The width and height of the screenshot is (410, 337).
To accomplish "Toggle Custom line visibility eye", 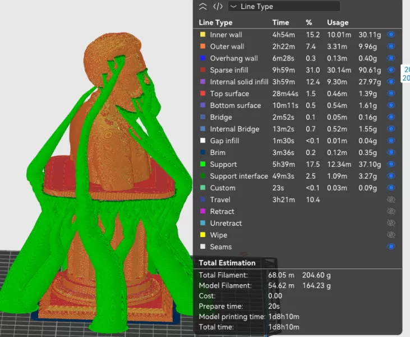I will point(391,188).
